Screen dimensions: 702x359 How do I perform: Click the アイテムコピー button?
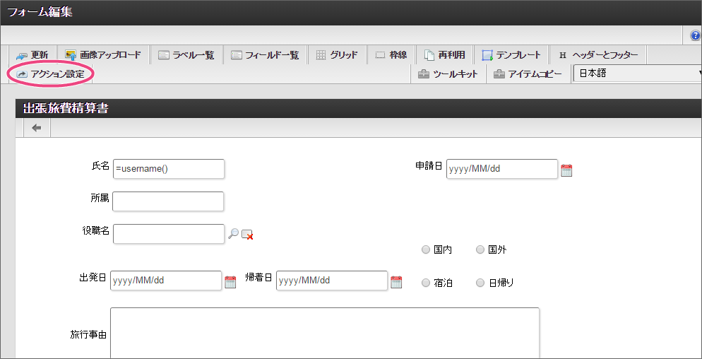coord(528,74)
